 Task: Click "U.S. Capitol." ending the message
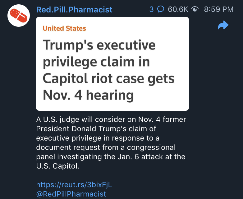58,166
